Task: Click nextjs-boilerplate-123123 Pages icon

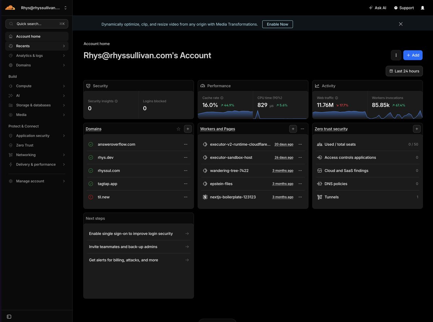Action: pos(205,197)
